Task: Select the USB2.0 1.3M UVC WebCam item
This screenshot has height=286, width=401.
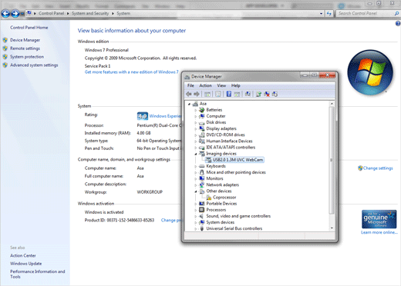Action: (x=238, y=160)
